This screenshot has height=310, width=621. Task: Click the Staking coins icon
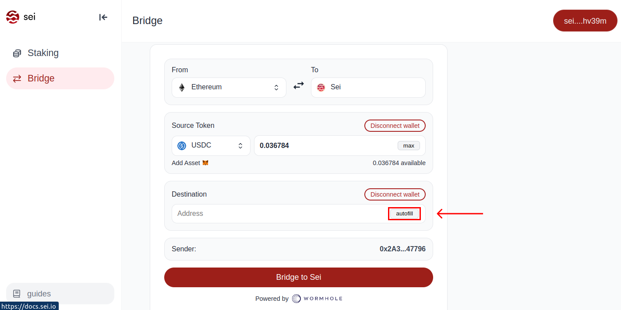tap(17, 53)
